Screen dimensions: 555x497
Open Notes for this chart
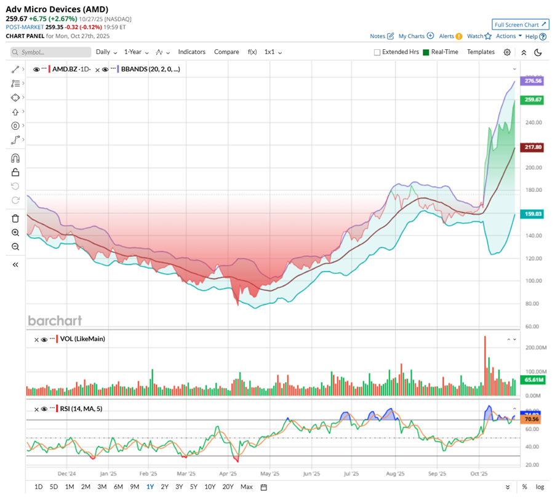tap(381, 36)
